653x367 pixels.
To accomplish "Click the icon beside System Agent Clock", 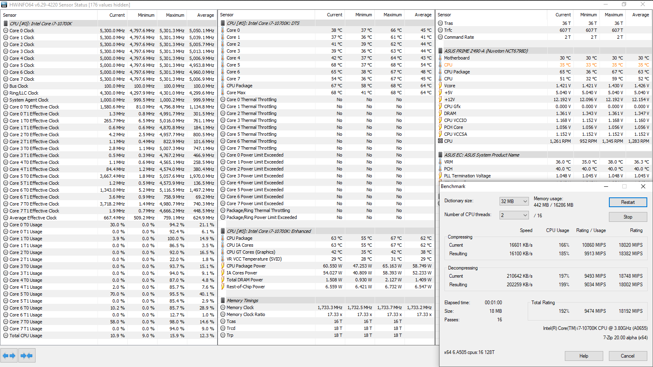I will (x=6, y=100).
